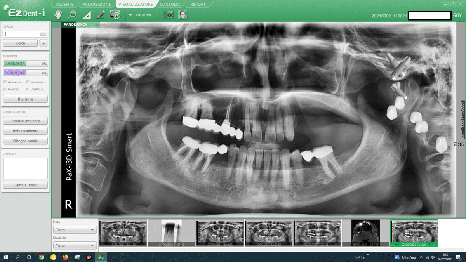The height and width of the screenshot is (262, 466).
Task: Activate the magnifier zoom tool
Action: click(x=72, y=15)
